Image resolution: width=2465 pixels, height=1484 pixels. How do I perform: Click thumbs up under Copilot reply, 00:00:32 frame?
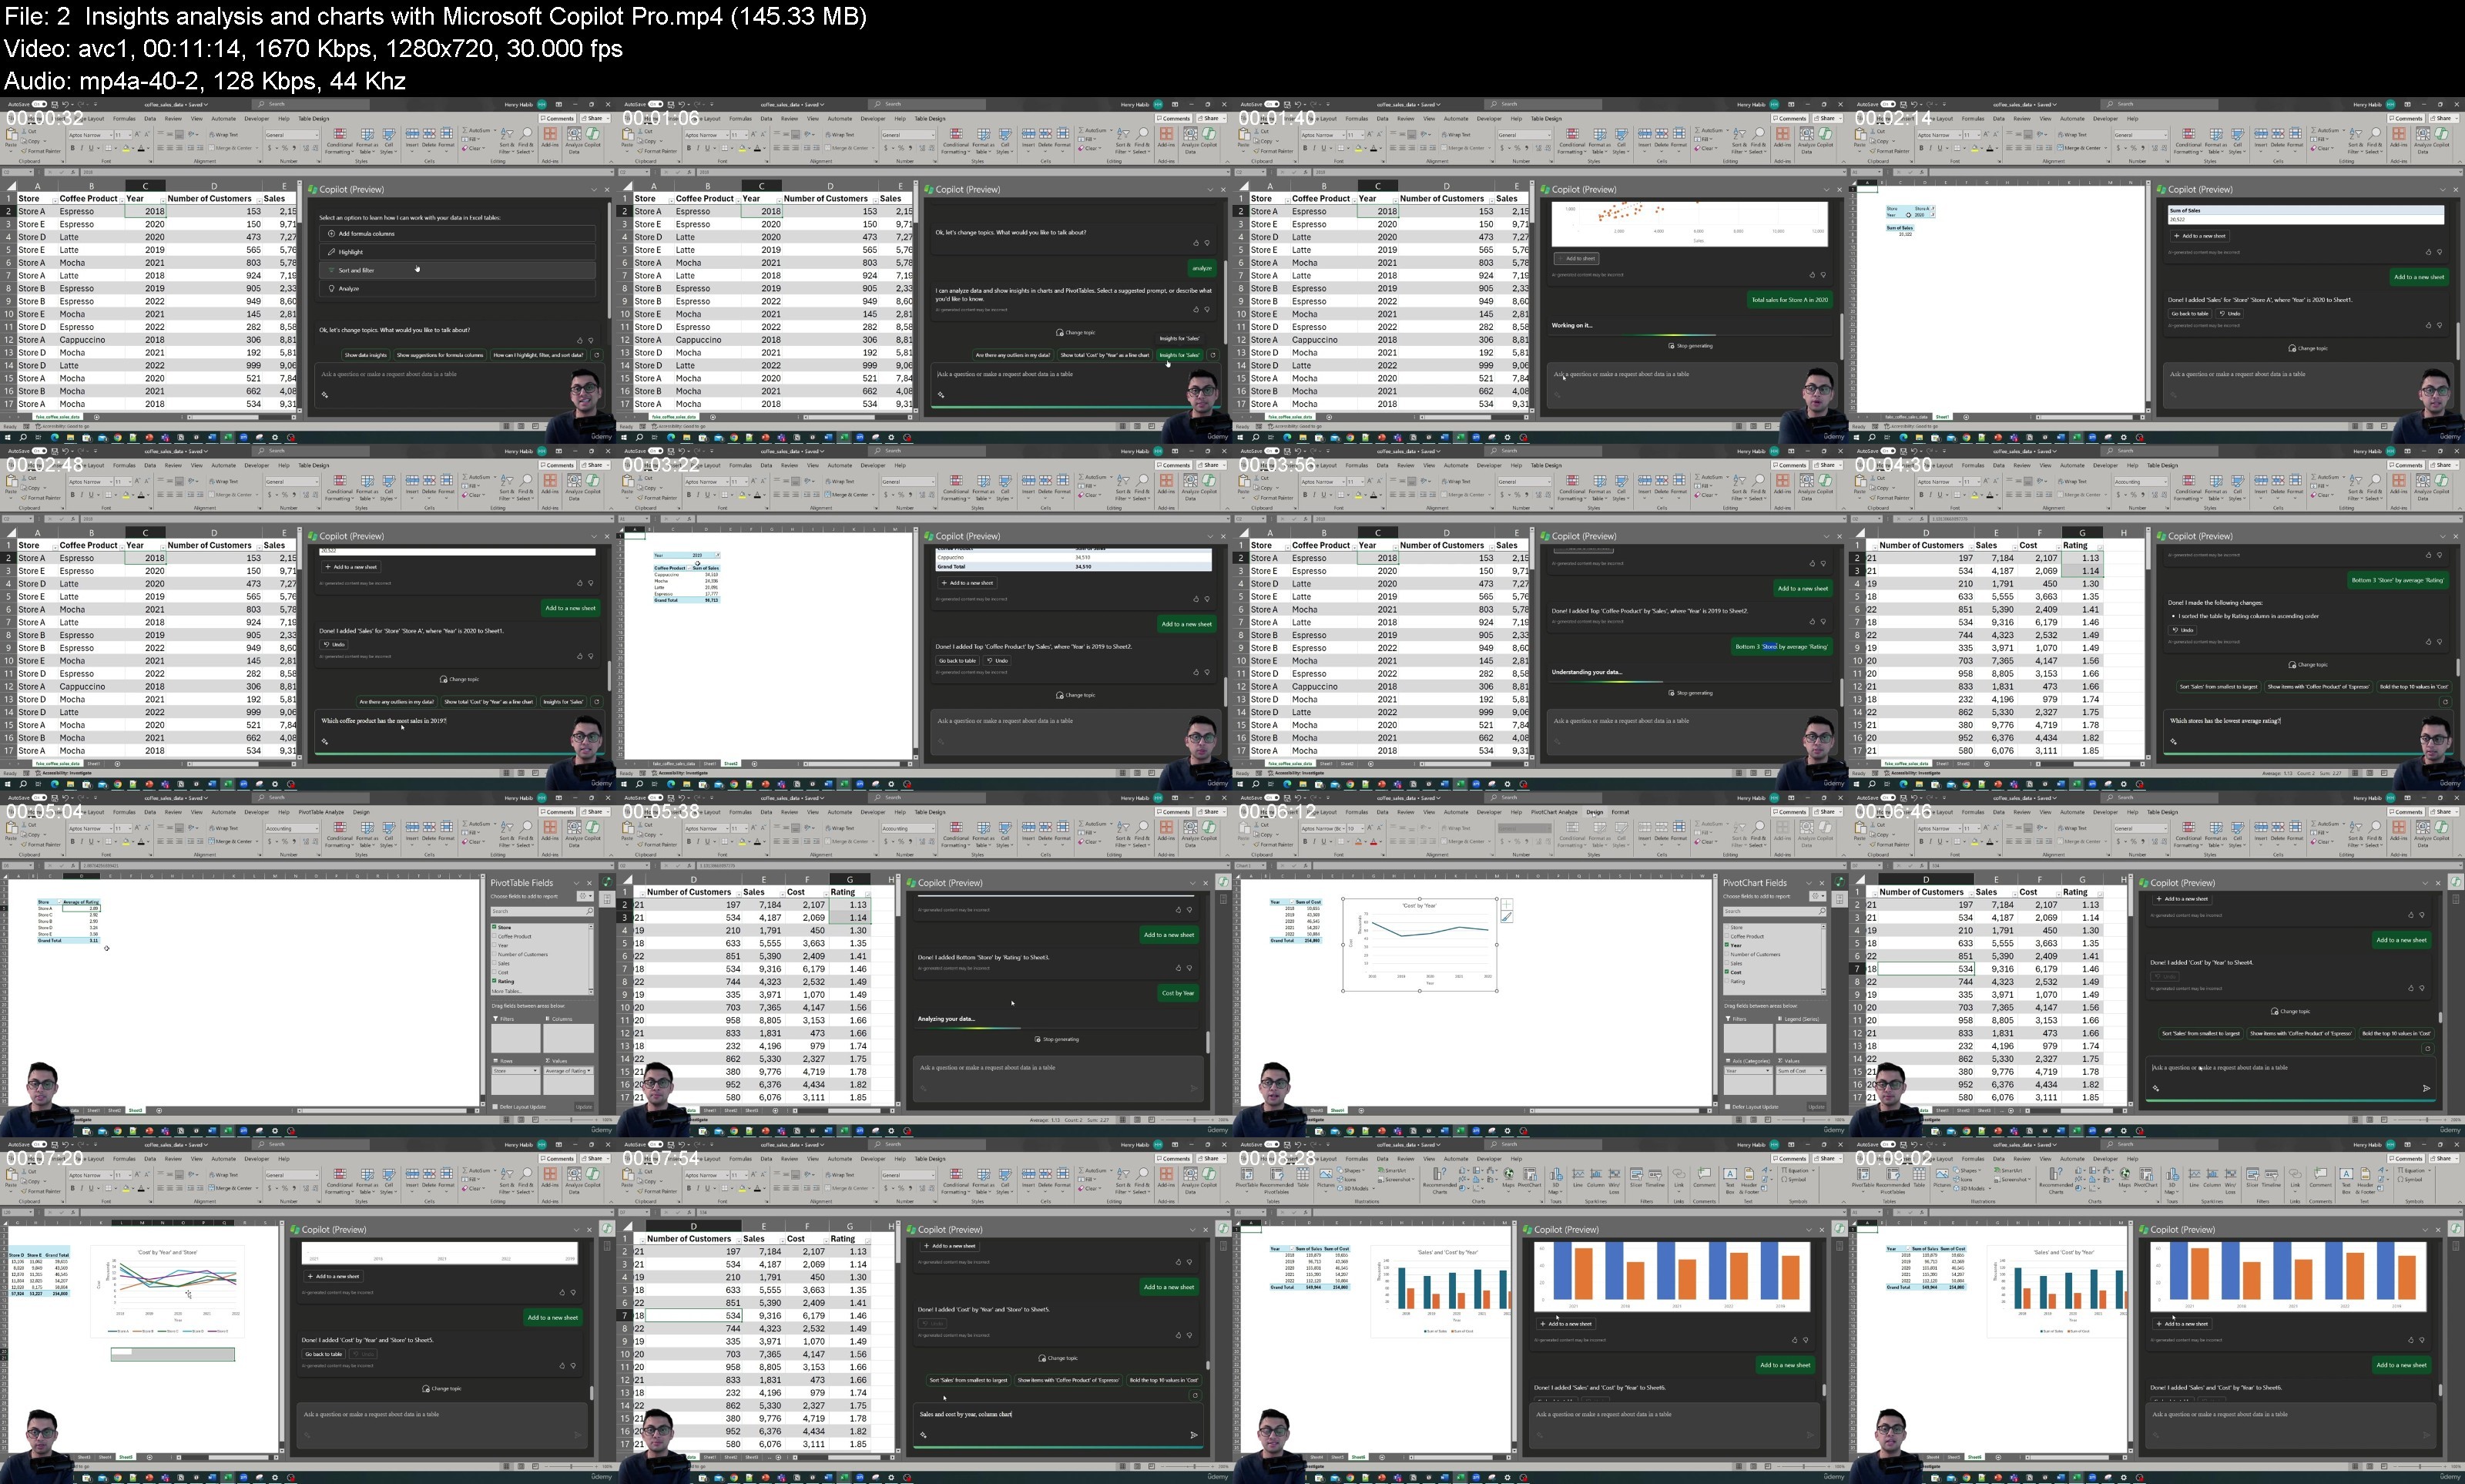click(x=580, y=340)
